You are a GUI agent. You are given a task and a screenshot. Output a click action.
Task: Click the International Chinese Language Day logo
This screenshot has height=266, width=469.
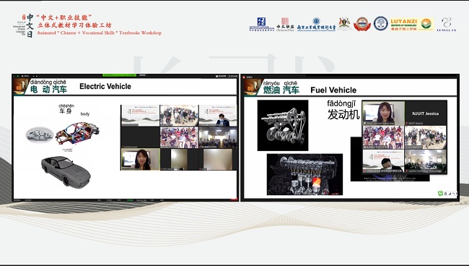pos(23,25)
